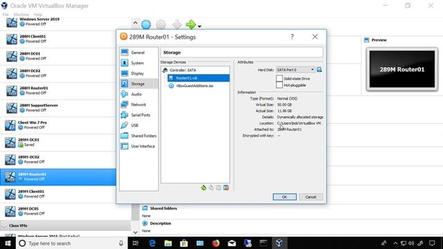
Task: Enable the Solid-state Drive checkbox
Action: pos(279,78)
